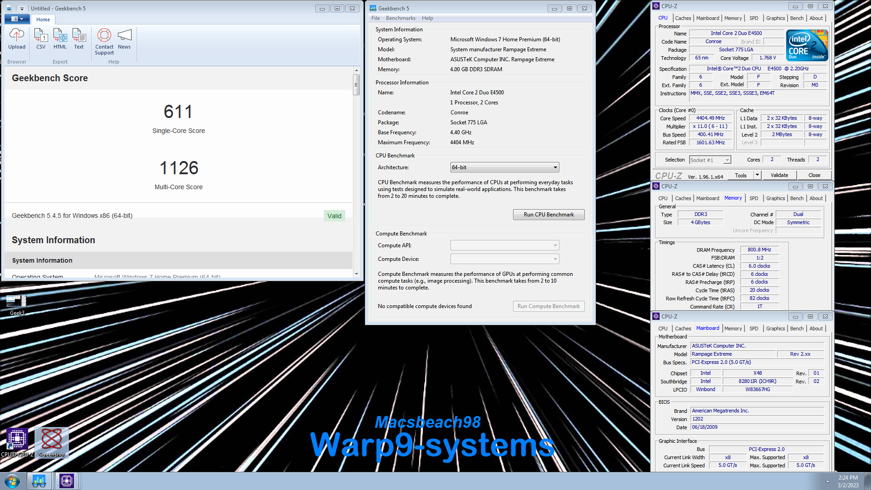Open the CPUID CPU-Z desktop icon
The width and height of the screenshot is (871, 490).
click(17, 443)
